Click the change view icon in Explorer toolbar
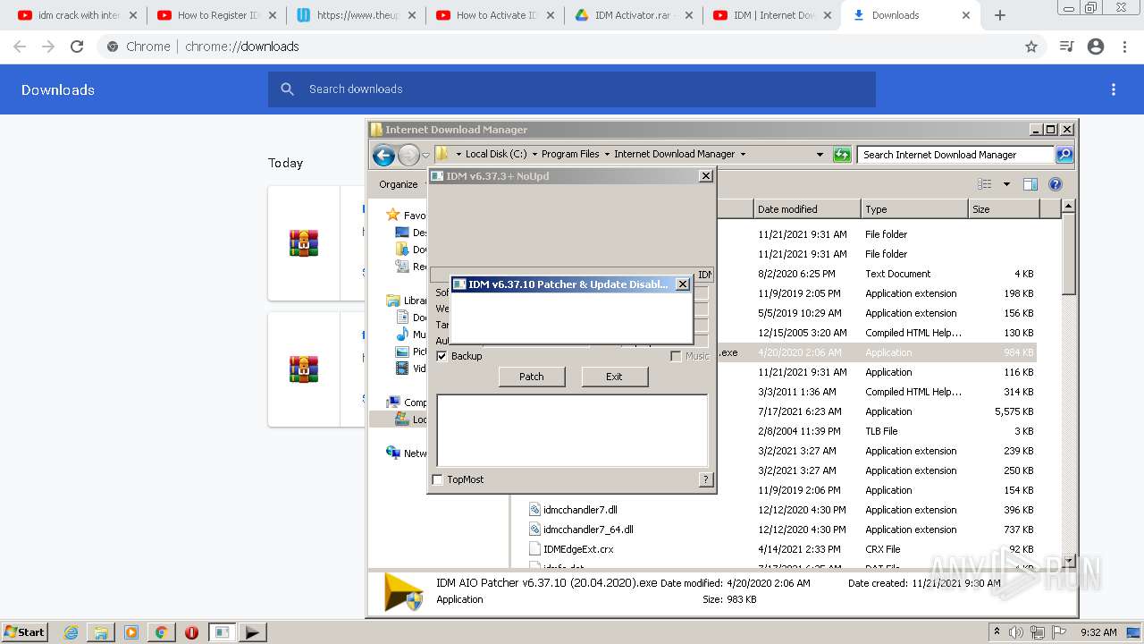This screenshot has width=1144, height=644. click(x=984, y=184)
